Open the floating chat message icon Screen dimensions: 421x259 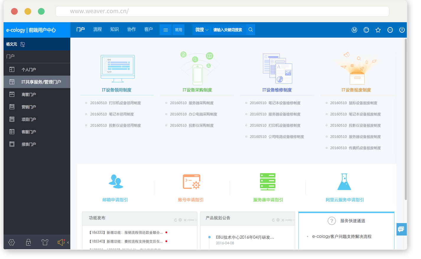coord(401,229)
